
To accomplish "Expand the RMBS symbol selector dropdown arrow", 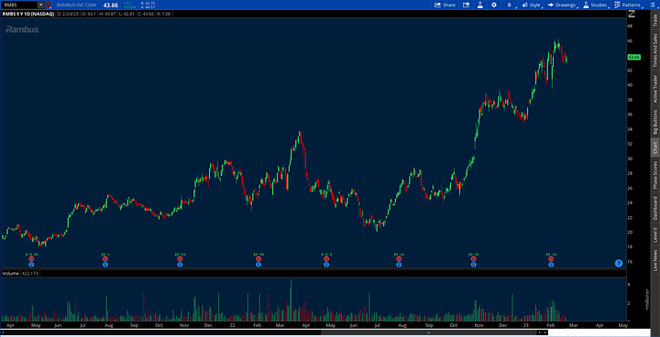I will pyautogui.click(x=40, y=5).
